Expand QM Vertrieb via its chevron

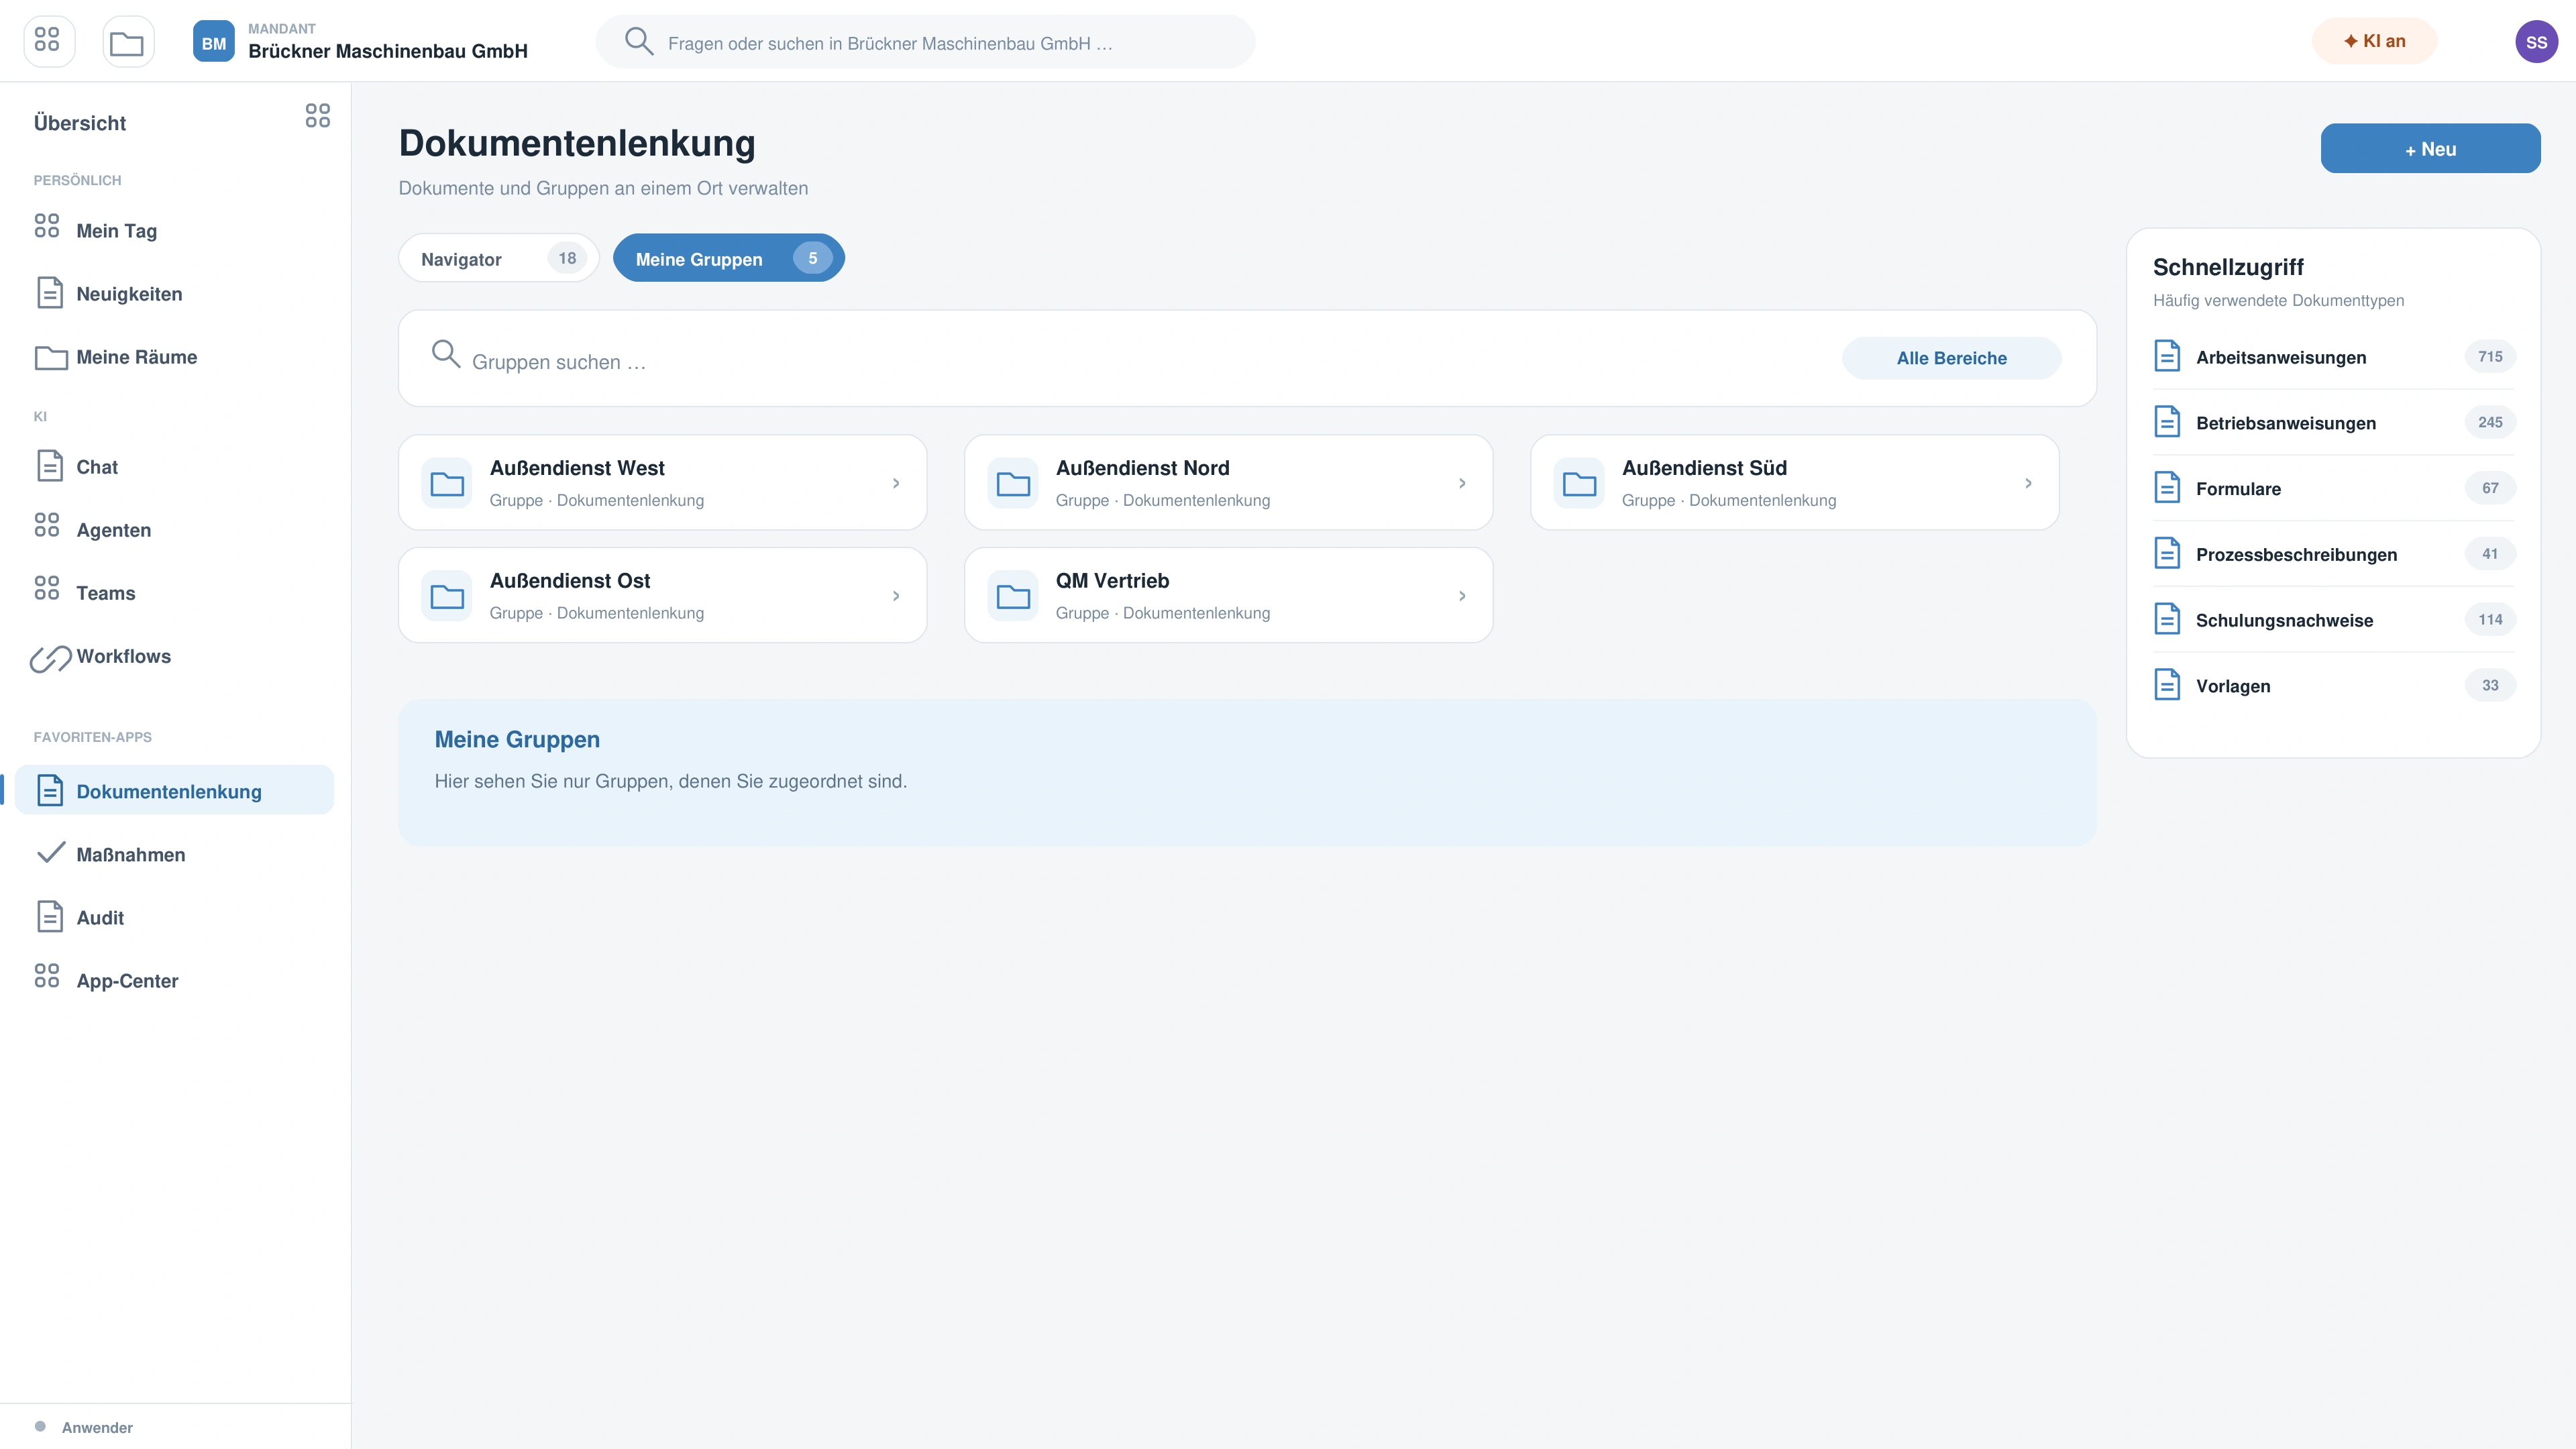click(x=1462, y=596)
